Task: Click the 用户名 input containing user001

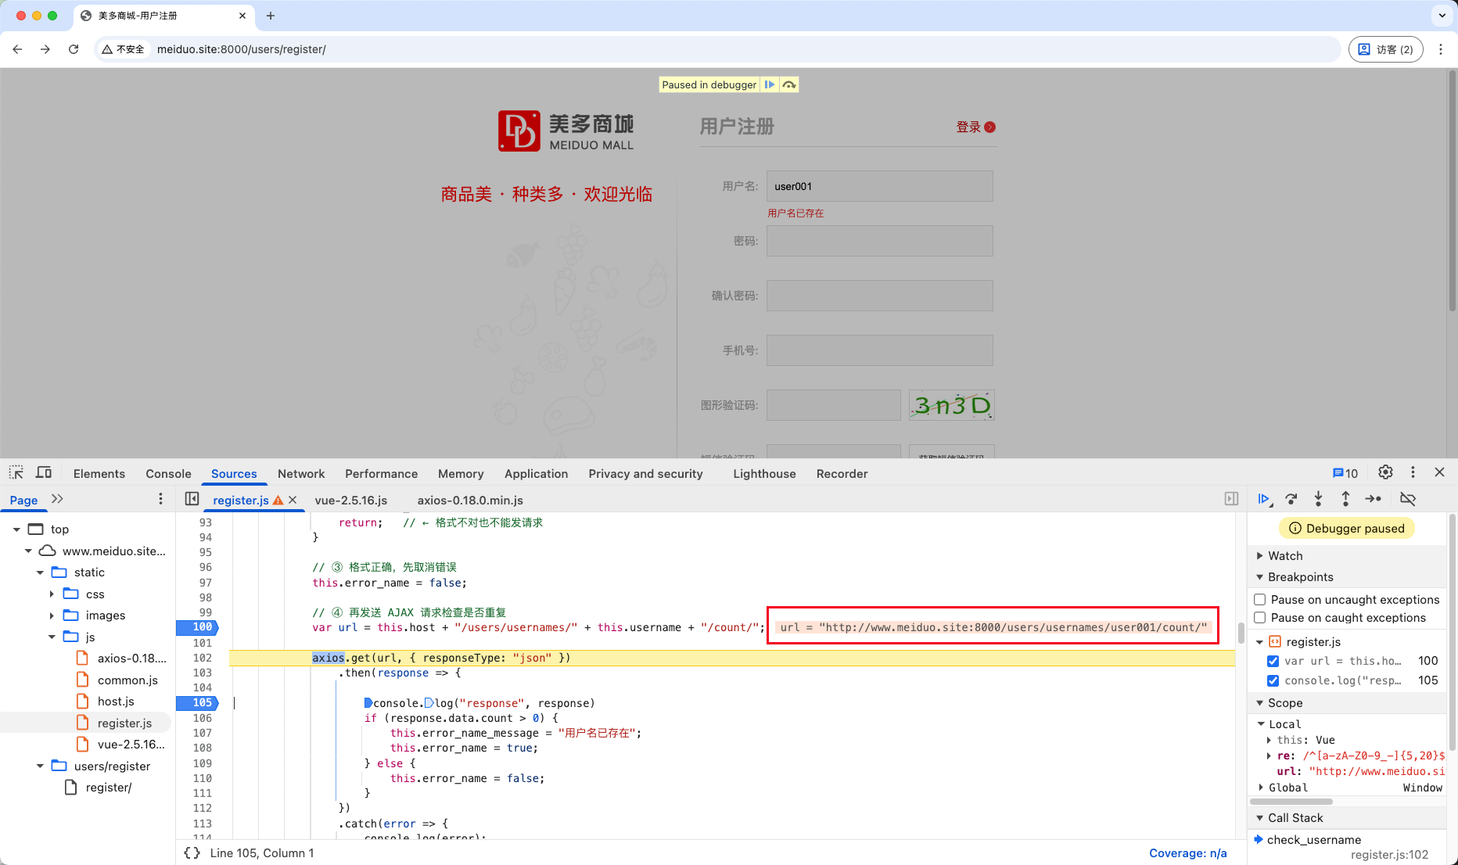Action: pos(879,186)
